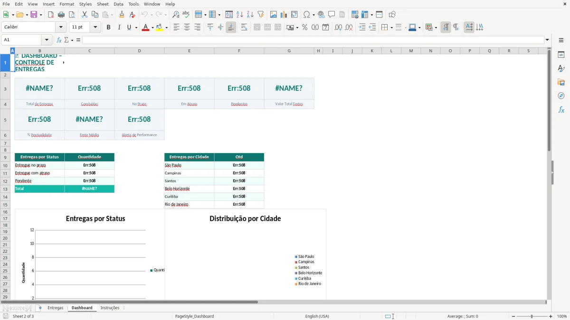Image resolution: width=570 pixels, height=320 pixels.
Task: Click Export as PDF icon
Action: point(51,15)
